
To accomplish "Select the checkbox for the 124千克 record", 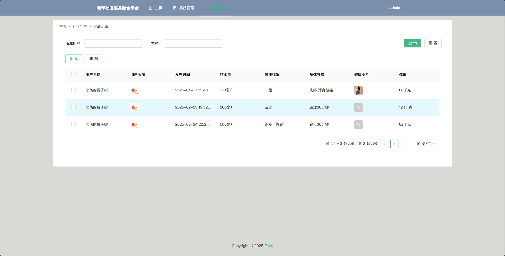I will click(x=73, y=107).
